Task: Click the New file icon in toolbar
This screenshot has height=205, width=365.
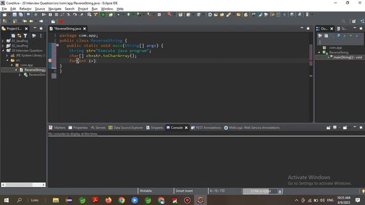Action: pos(5,14)
